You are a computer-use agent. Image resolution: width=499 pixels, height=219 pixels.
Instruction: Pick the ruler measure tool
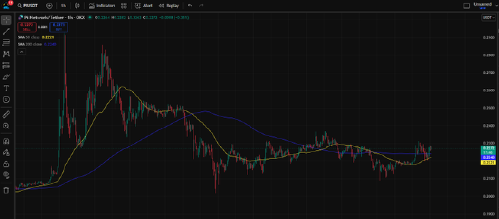[6, 114]
